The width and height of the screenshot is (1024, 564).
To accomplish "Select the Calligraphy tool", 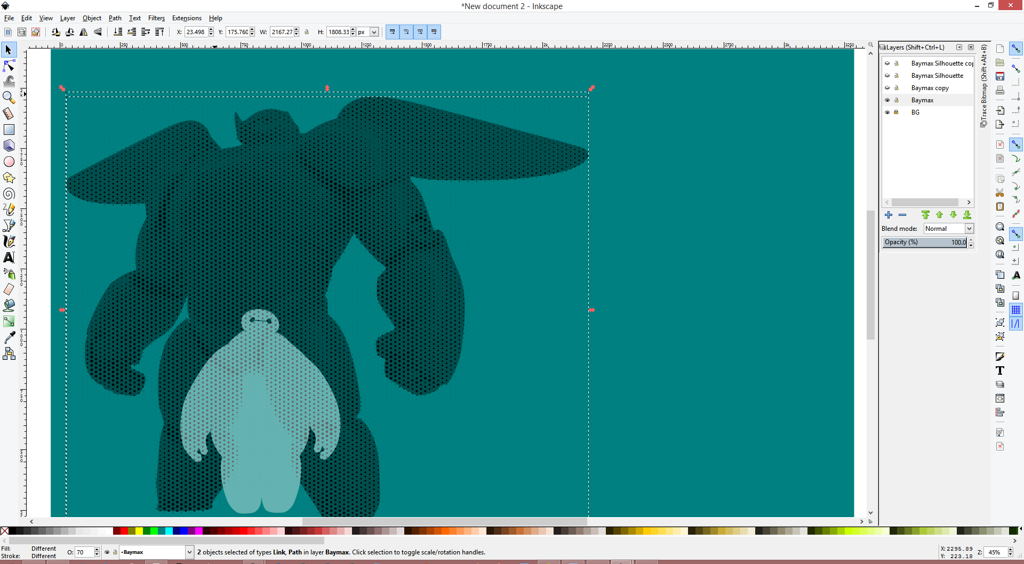I will coord(9,241).
